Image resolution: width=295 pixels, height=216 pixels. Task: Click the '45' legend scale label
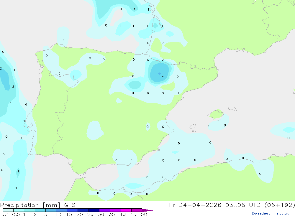133,214
